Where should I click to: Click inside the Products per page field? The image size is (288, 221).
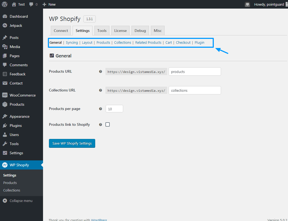[114, 109]
